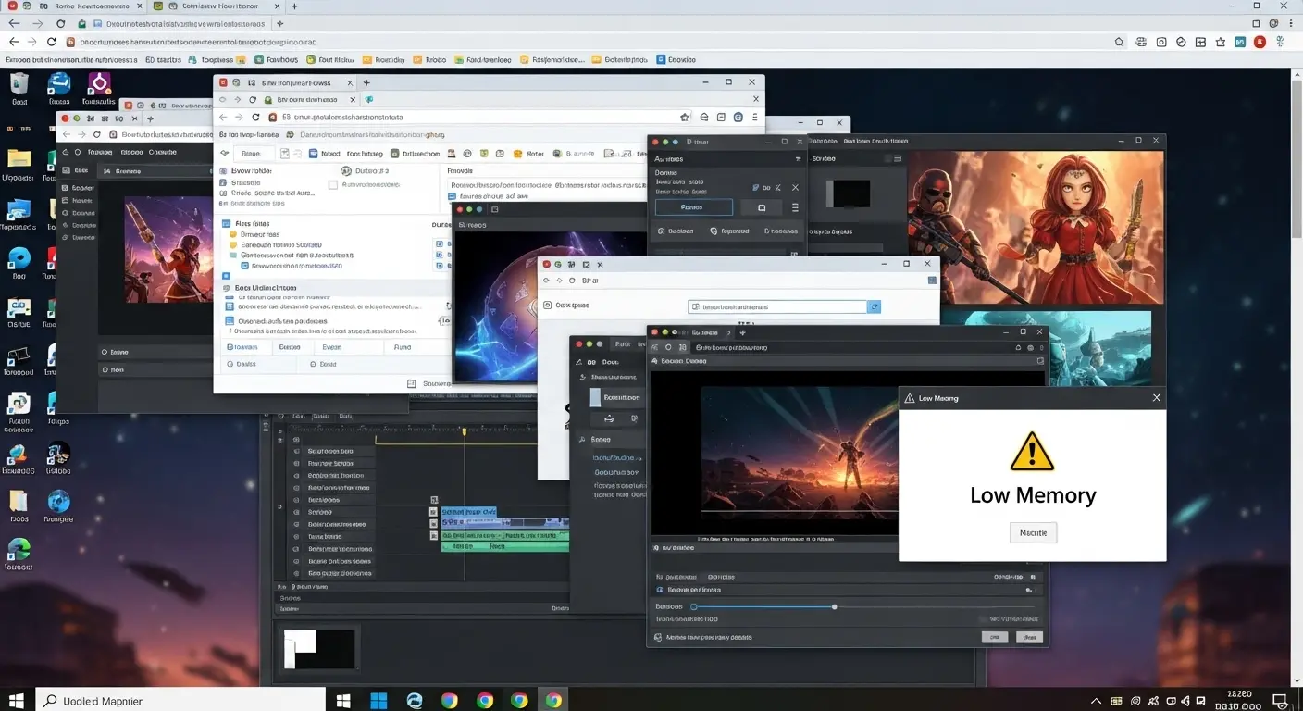Select bright blue clip in timeline
Viewport: 1303px width, 711px height.
(469, 511)
